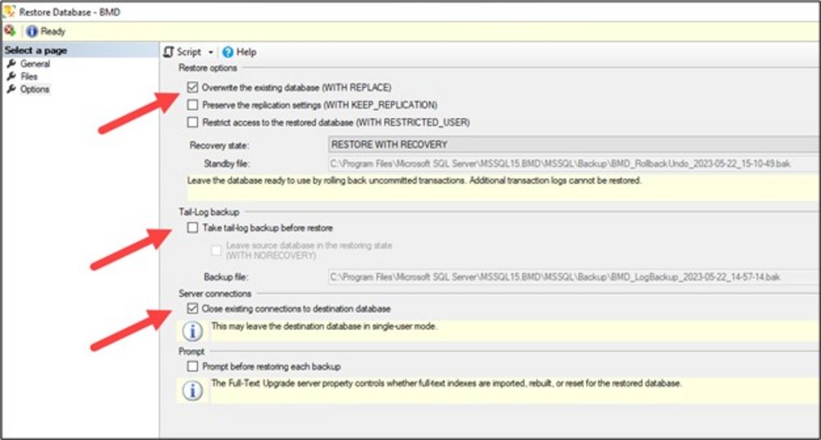Tick Prompt before restoring each backup
The height and width of the screenshot is (440, 821).
(193, 366)
